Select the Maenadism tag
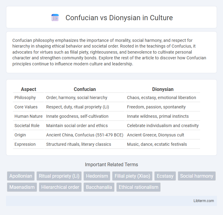This screenshot has width=223, height=215. tap(22, 187)
